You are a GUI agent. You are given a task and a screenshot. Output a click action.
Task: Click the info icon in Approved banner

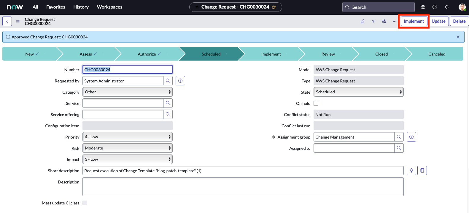tap(8, 37)
